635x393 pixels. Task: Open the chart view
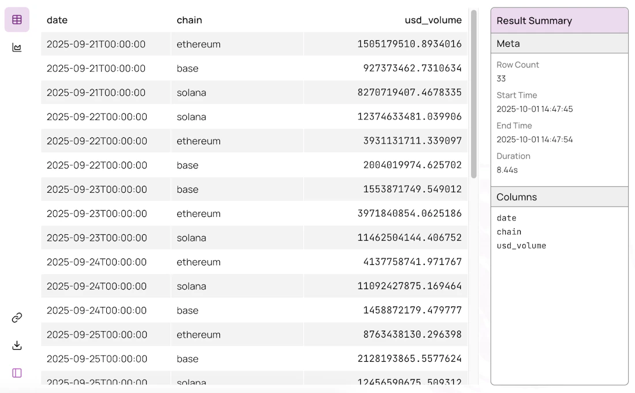17,47
